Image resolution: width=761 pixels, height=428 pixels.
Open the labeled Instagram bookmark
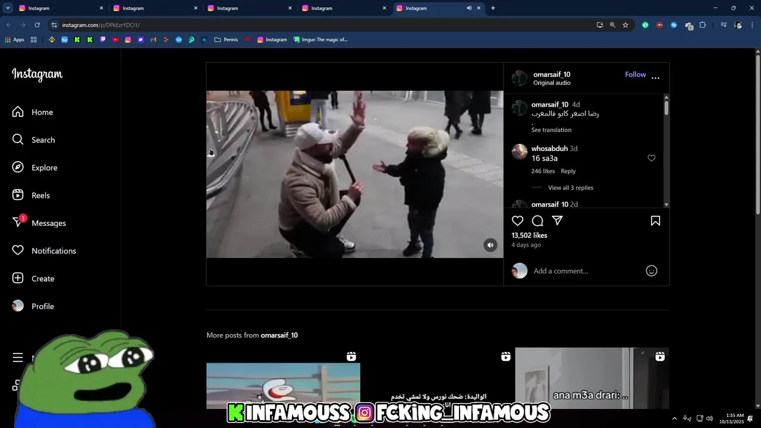(x=272, y=40)
